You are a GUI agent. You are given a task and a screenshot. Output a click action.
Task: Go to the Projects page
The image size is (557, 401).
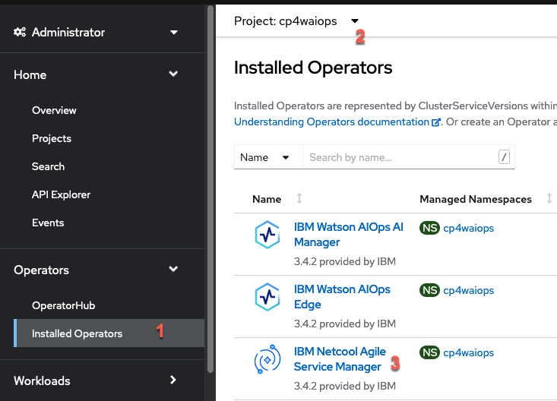point(52,138)
